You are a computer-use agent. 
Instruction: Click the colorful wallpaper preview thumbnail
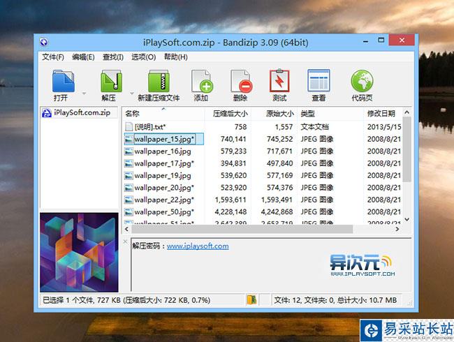point(79,252)
